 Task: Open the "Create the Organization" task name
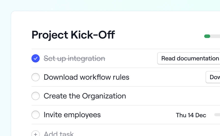click(85, 96)
